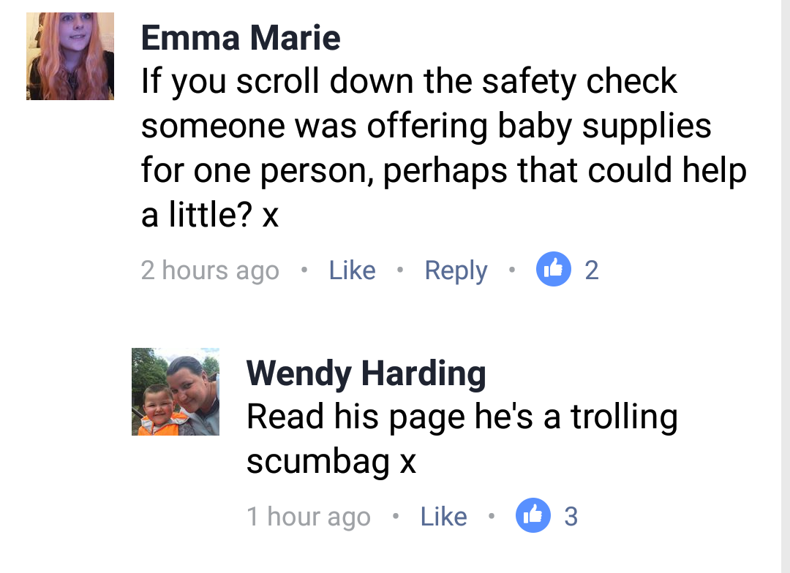The image size is (790, 573).
Task: Click 'a little? x' ending Emma's comment
Action: pos(210,214)
